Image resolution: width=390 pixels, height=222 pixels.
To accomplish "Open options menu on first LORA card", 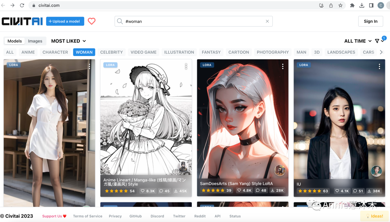I will tap(90, 66).
